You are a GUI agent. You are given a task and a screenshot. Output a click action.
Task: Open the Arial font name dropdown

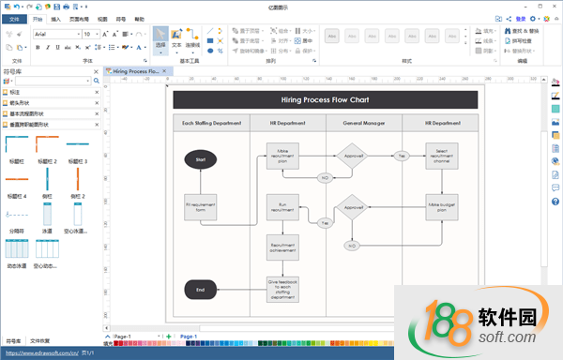coord(57,34)
